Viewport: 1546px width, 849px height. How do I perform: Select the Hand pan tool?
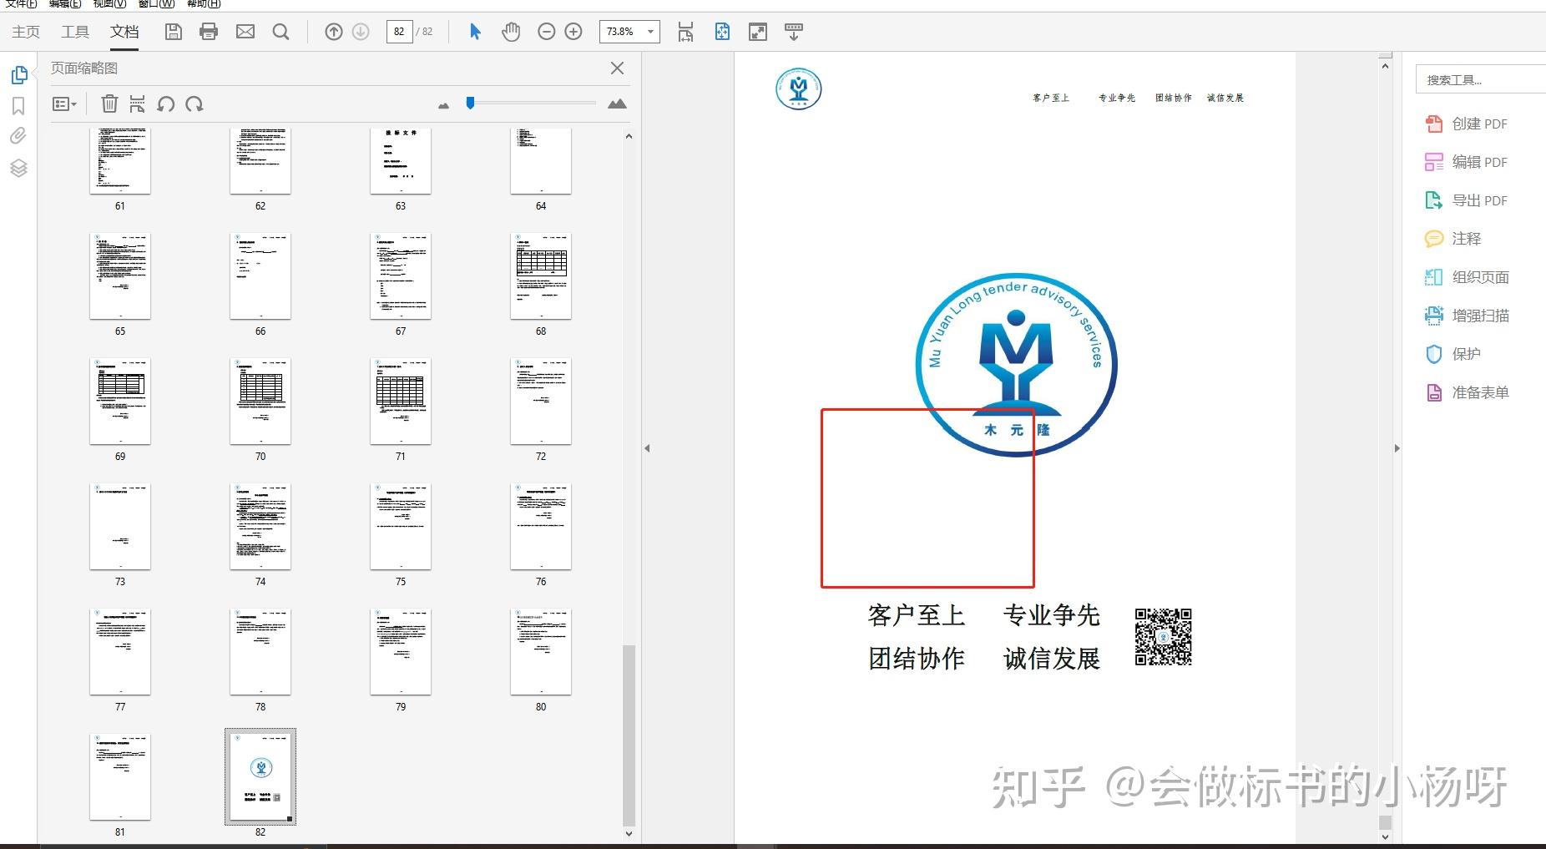click(511, 32)
